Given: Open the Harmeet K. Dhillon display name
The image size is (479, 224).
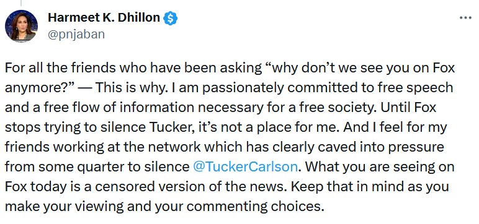Looking at the screenshot, I should pyautogui.click(x=104, y=18).
